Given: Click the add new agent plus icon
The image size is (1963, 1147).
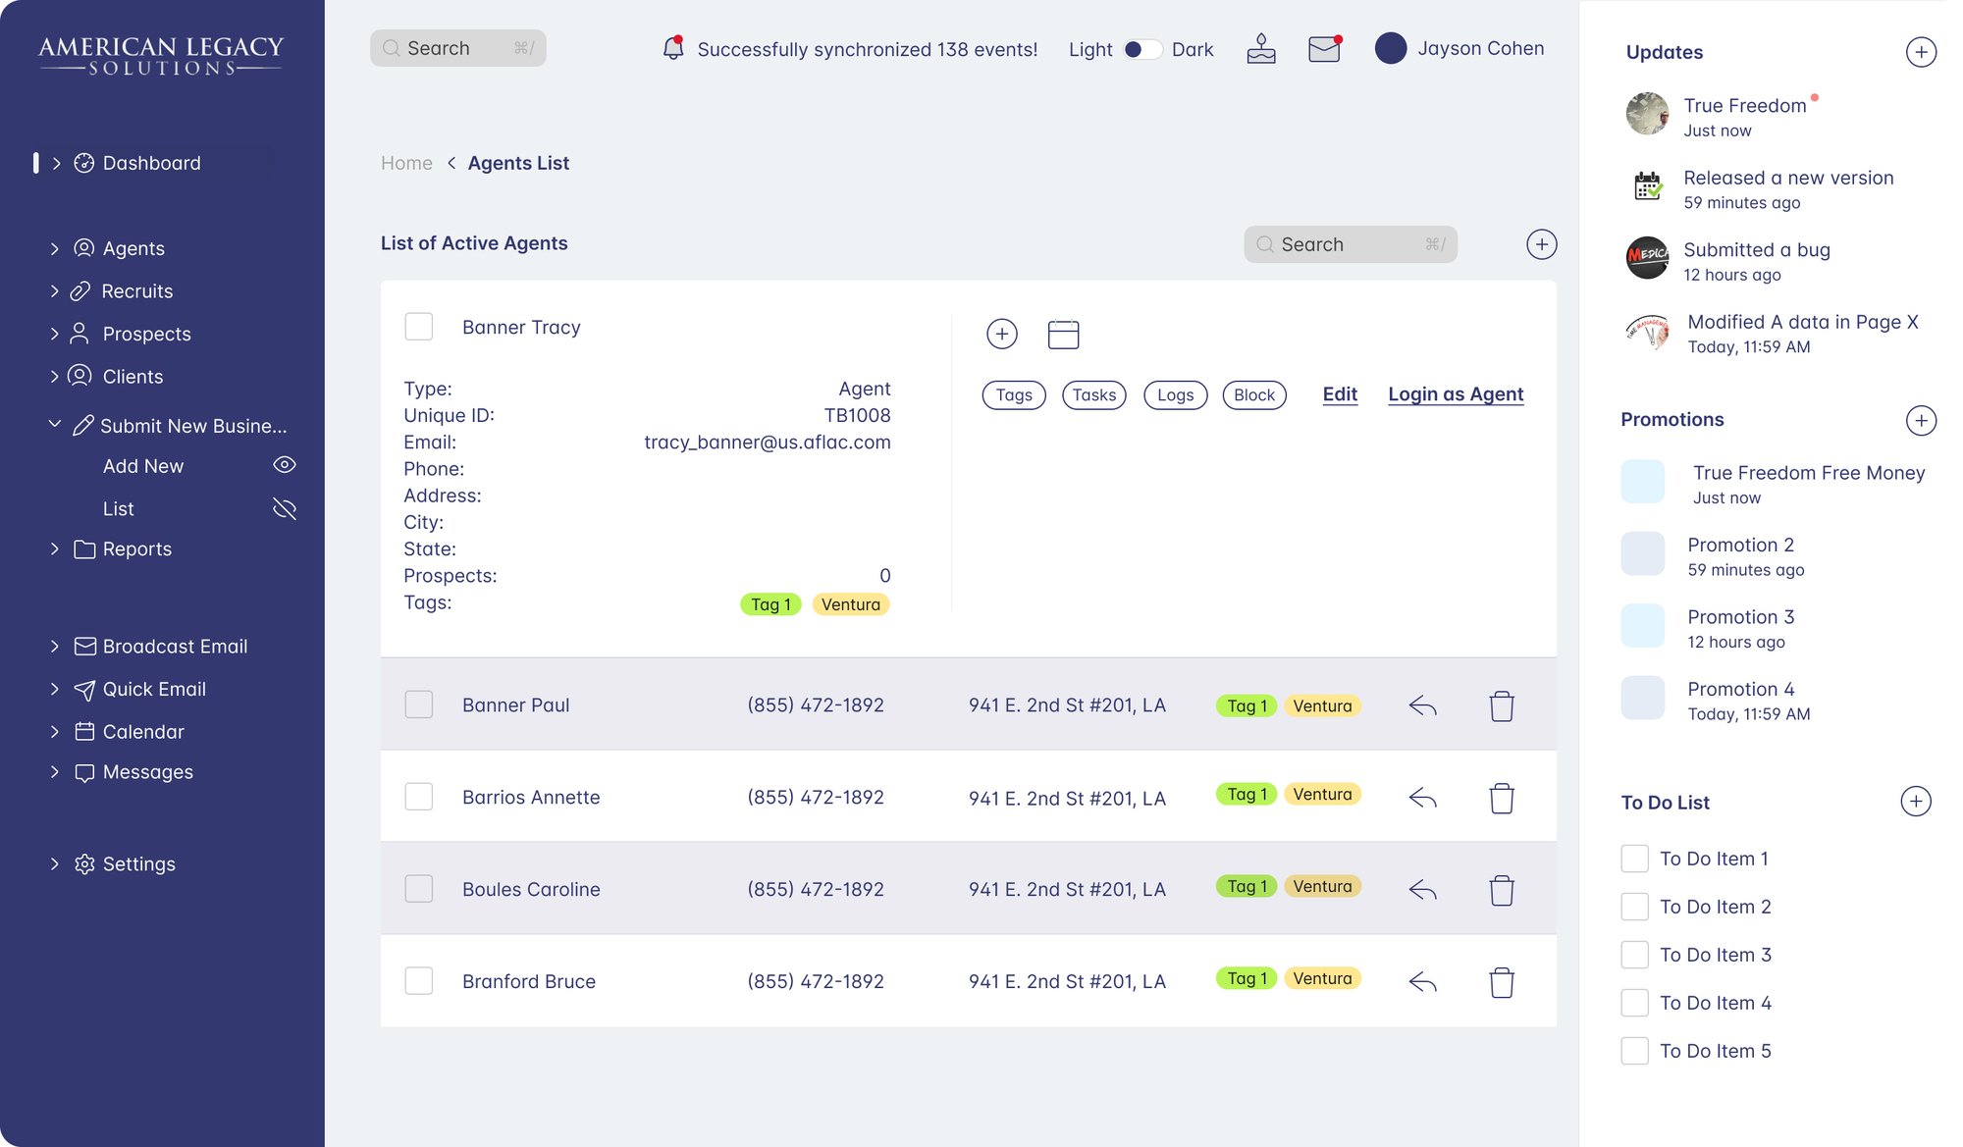Looking at the screenshot, I should [x=1540, y=243].
